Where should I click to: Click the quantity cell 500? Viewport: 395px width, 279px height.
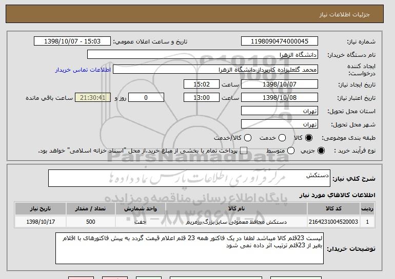(91, 222)
